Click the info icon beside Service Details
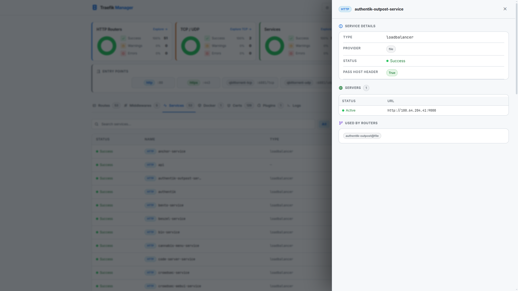 pyautogui.click(x=340, y=26)
